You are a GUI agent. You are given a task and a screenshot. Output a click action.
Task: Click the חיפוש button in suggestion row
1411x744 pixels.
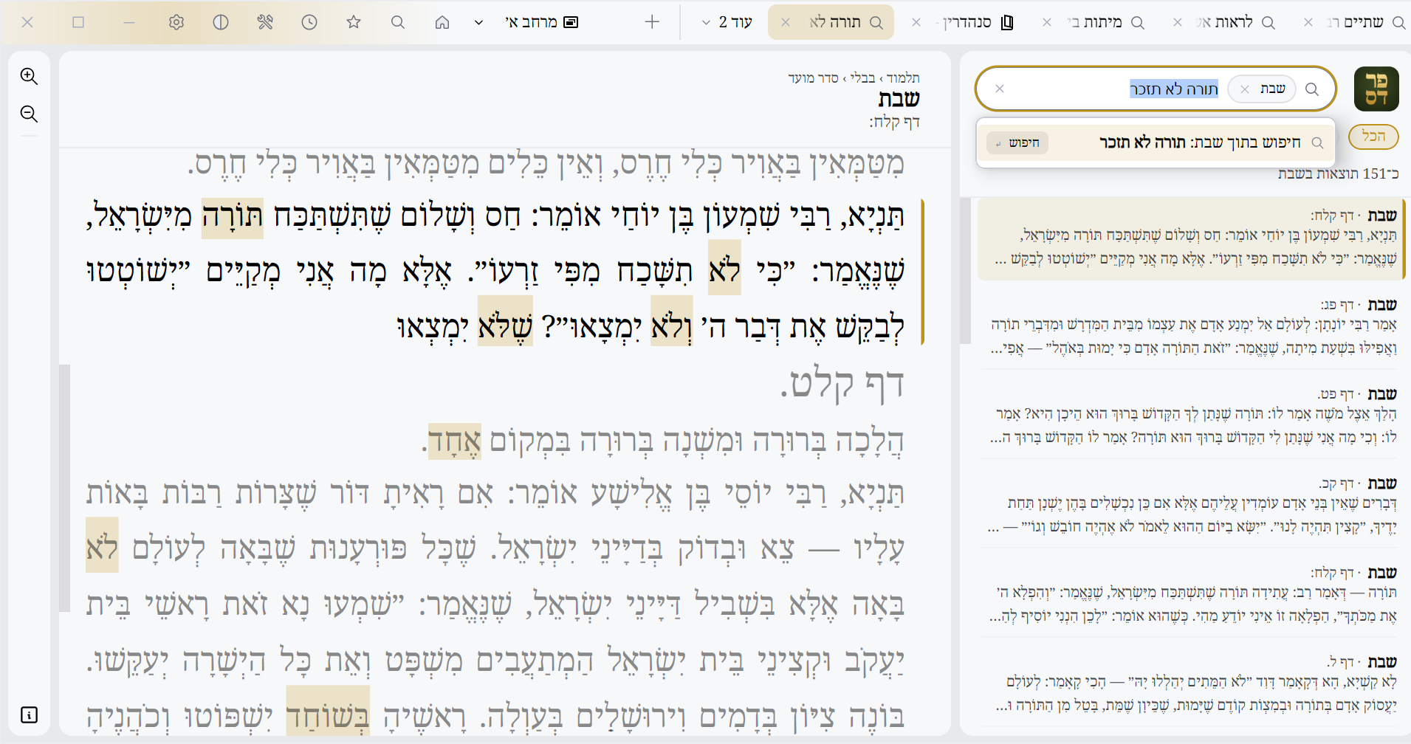click(1017, 142)
